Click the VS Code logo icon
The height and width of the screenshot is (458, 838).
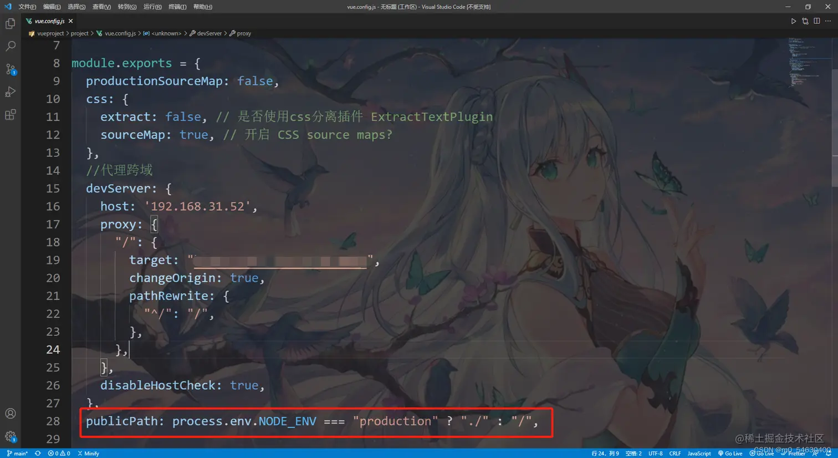[8, 7]
